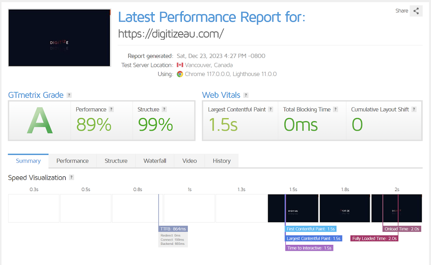431x265 pixels.
Task: Click the grade A letter
Action: tap(40, 121)
